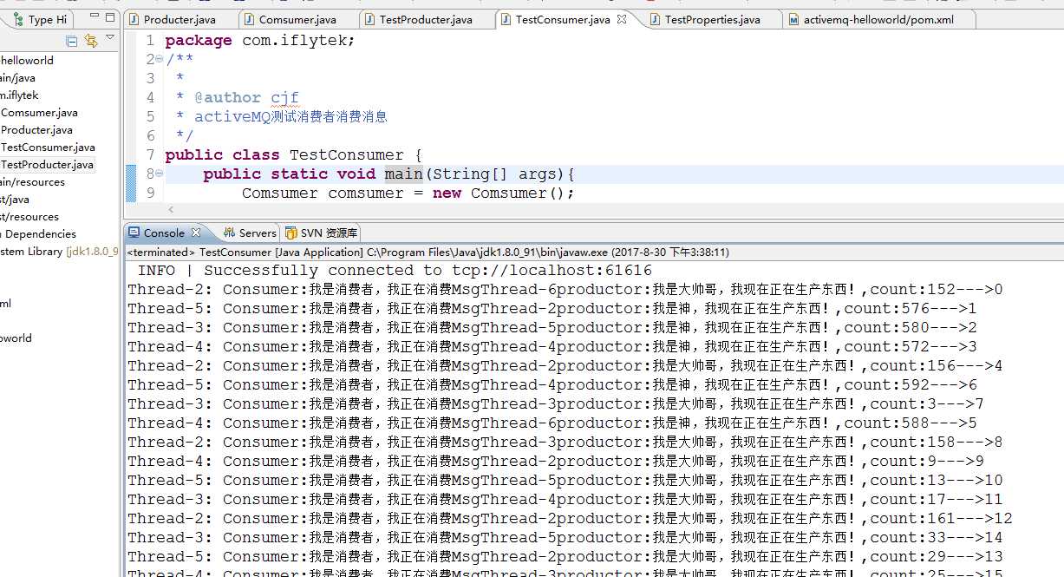Screen dimensions: 1064x577
Task: Select the Maven Dependencies node
Action: tap(38, 234)
